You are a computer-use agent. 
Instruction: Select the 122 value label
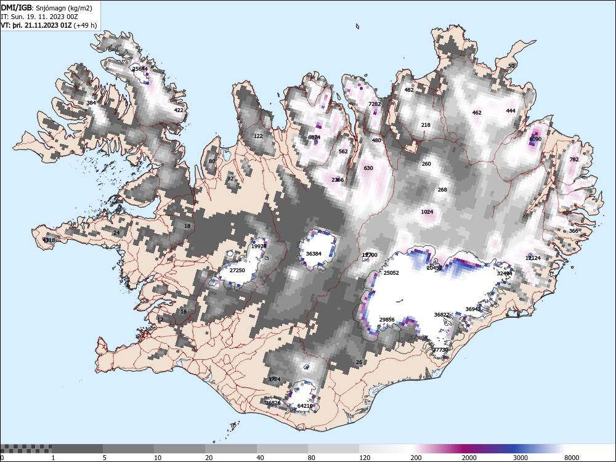[x=258, y=136]
